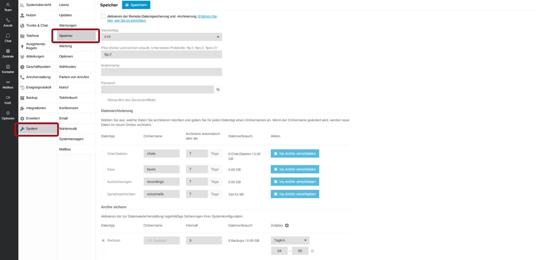Viewport: 536px width, 260px height.
Task: Enable remote data storage and archiving checkbox
Action: [x=104, y=16]
